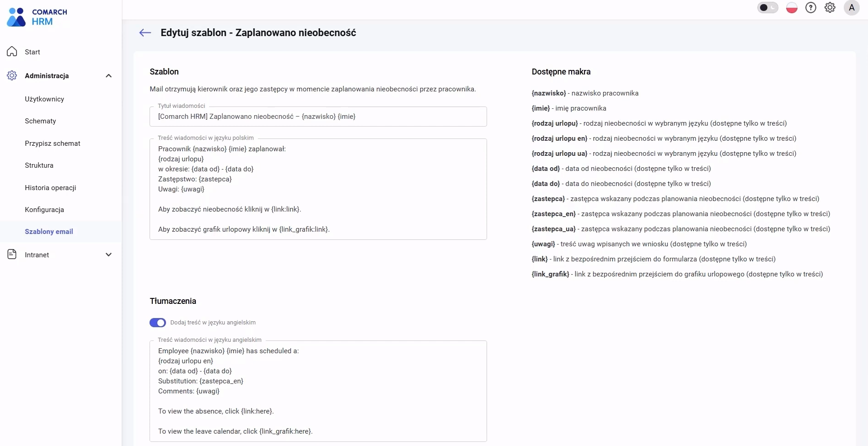Viewport: 868px width, 446px height.
Task: Open the user avatar A menu
Action: click(x=852, y=8)
